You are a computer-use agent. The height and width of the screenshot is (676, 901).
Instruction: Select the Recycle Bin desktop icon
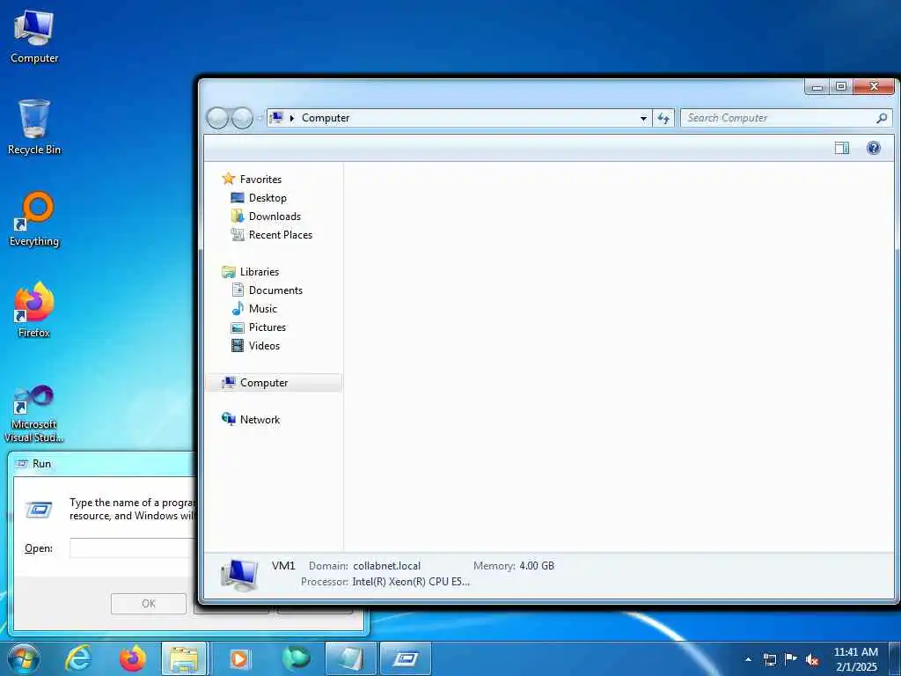pos(34,127)
